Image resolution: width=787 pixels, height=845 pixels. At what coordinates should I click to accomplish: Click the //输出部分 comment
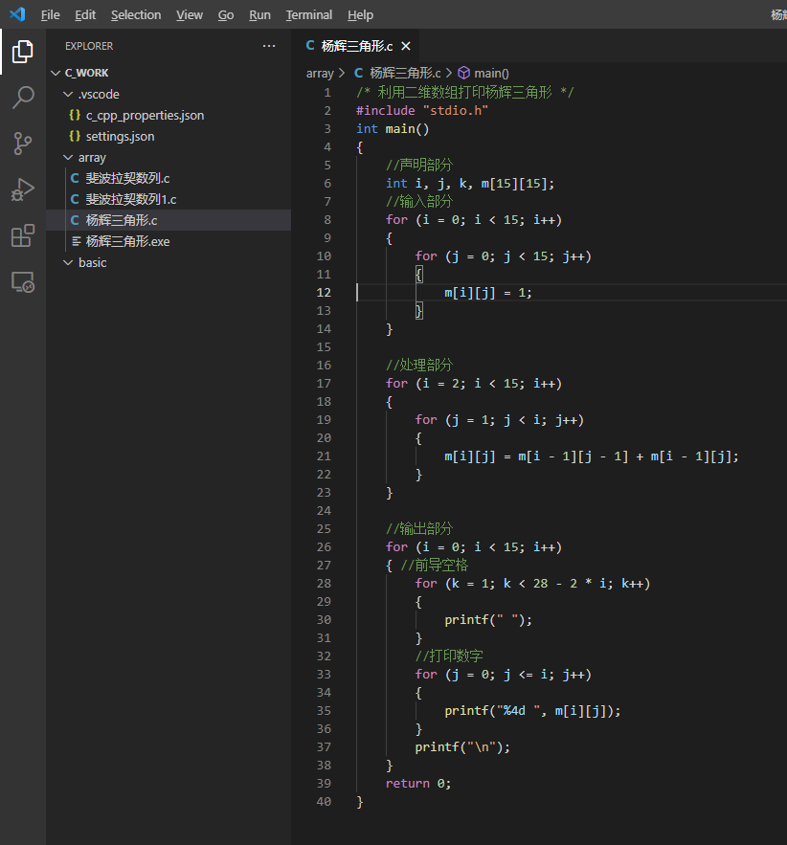(x=419, y=528)
